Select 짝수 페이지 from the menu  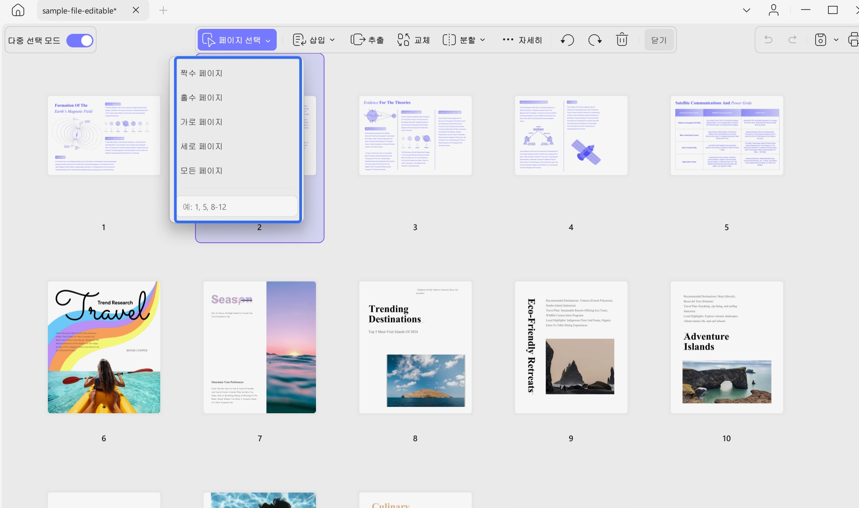[x=201, y=73]
